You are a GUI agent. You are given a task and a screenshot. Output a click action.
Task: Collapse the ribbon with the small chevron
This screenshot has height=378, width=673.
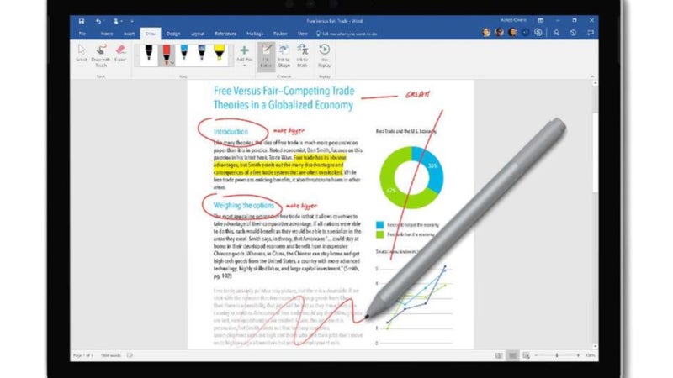(592, 76)
